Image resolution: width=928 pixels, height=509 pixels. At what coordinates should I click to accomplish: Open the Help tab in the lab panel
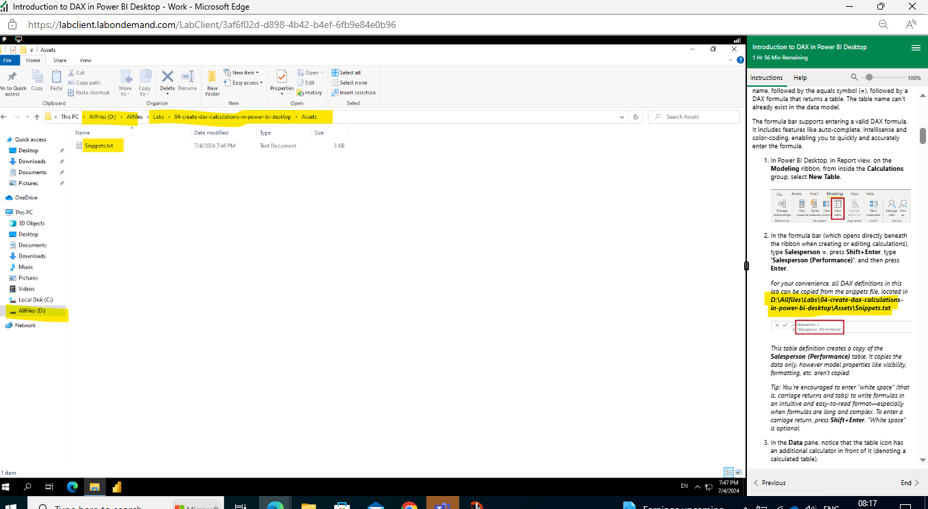(x=800, y=77)
